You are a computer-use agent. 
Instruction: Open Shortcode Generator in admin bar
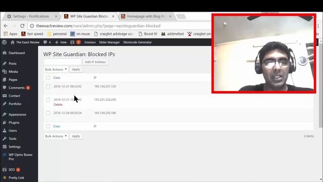[137, 42]
